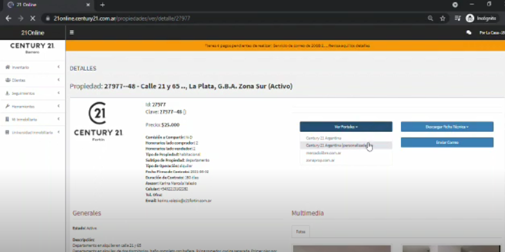Expand the Seguimientos menu chevron
The height and width of the screenshot is (252, 505).
tap(58, 93)
